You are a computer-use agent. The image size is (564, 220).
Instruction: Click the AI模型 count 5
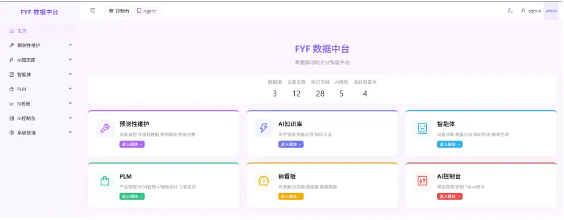tap(342, 94)
